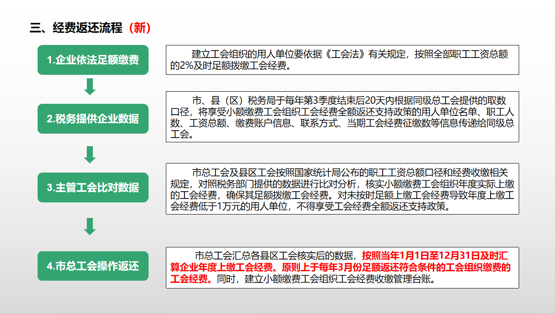
Task: Click the 2.税务提供企业数据 green step box
Action: click(93, 119)
